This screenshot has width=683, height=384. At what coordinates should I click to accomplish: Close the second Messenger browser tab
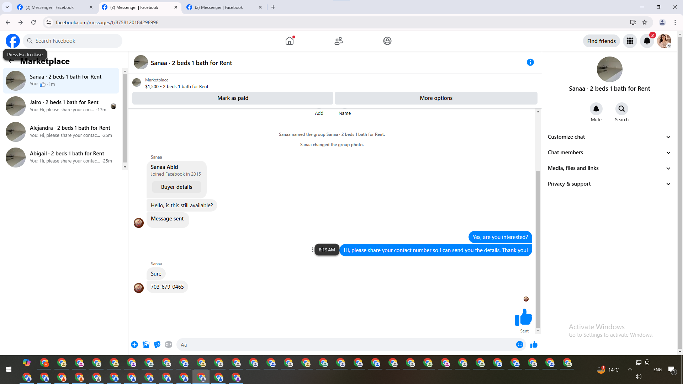(176, 7)
